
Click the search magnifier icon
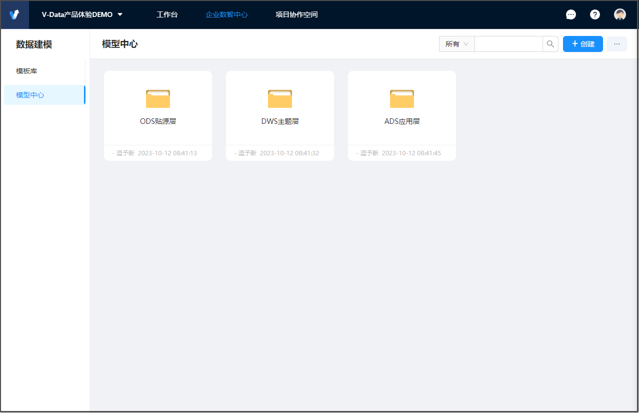tap(550, 44)
